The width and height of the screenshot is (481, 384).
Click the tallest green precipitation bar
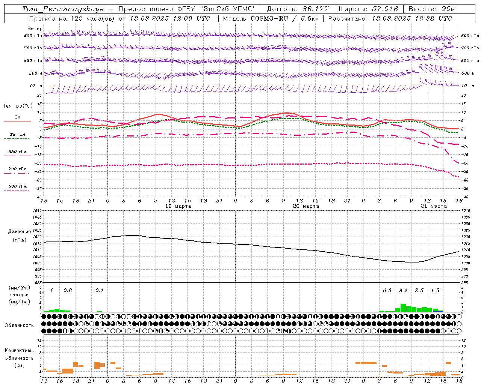tap(403, 308)
